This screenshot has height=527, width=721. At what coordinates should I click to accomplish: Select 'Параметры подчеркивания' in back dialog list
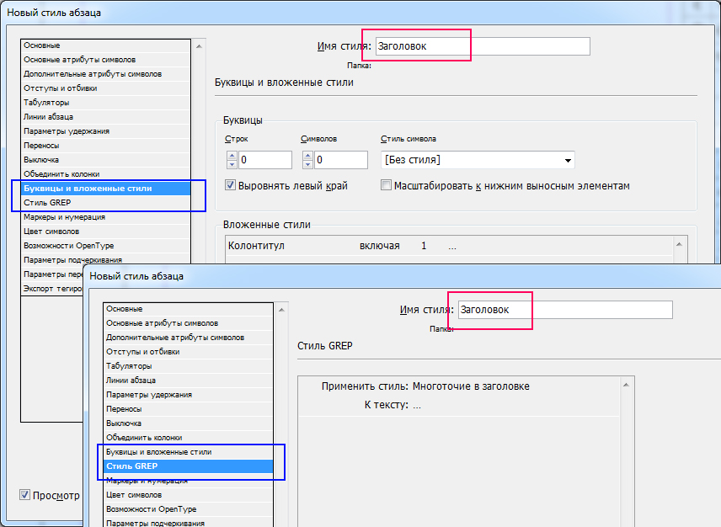[106, 259]
